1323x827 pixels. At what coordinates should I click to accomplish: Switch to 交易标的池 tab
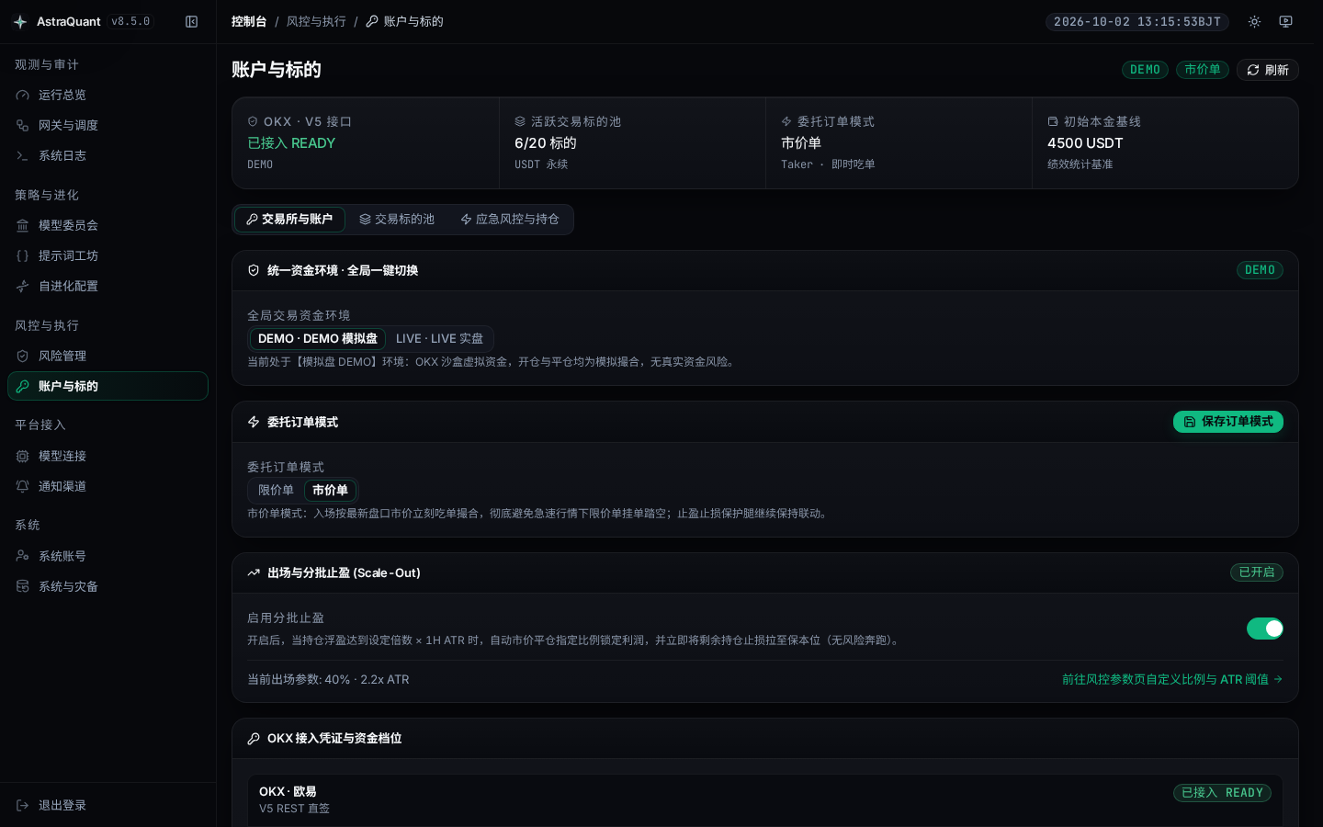pyautogui.click(x=397, y=219)
